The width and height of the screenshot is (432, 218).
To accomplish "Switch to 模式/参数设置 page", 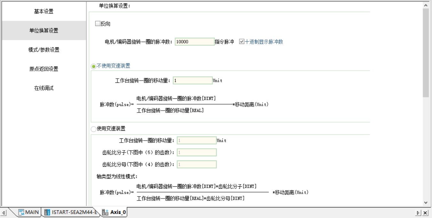I will 44,50.
